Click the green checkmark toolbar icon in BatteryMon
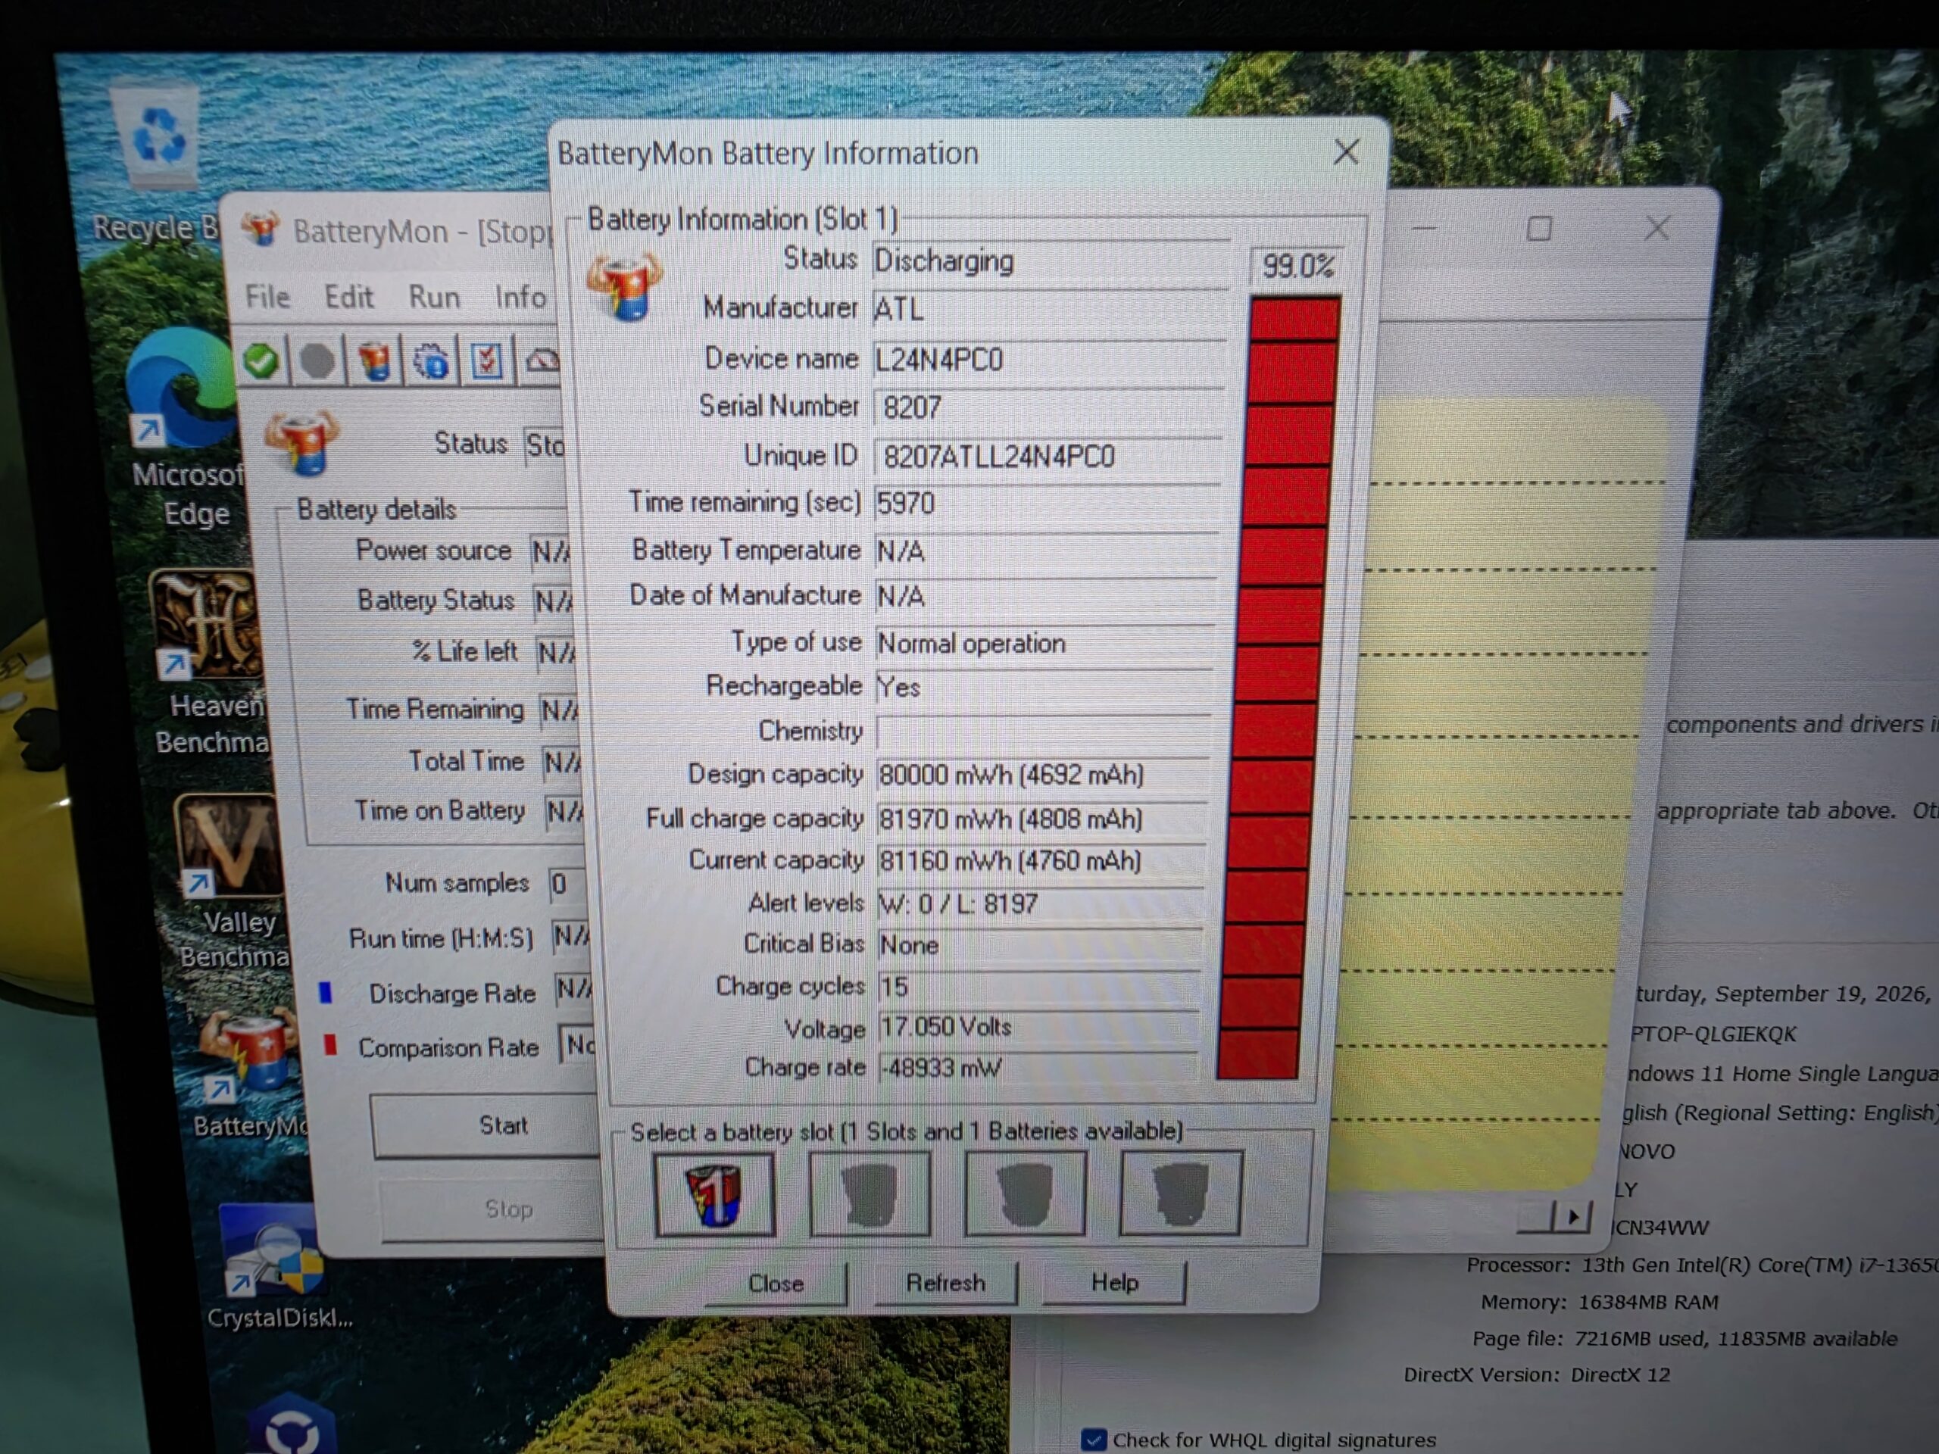The width and height of the screenshot is (1939, 1454). click(x=261, y=360)
